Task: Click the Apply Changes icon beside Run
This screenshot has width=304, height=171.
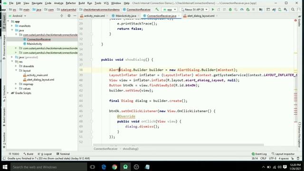Action: click(x=218, y=9)
